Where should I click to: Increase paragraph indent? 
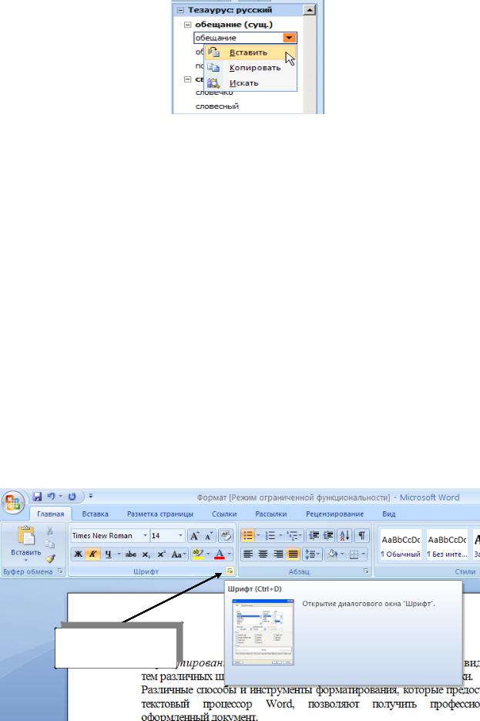coord(328,536)
